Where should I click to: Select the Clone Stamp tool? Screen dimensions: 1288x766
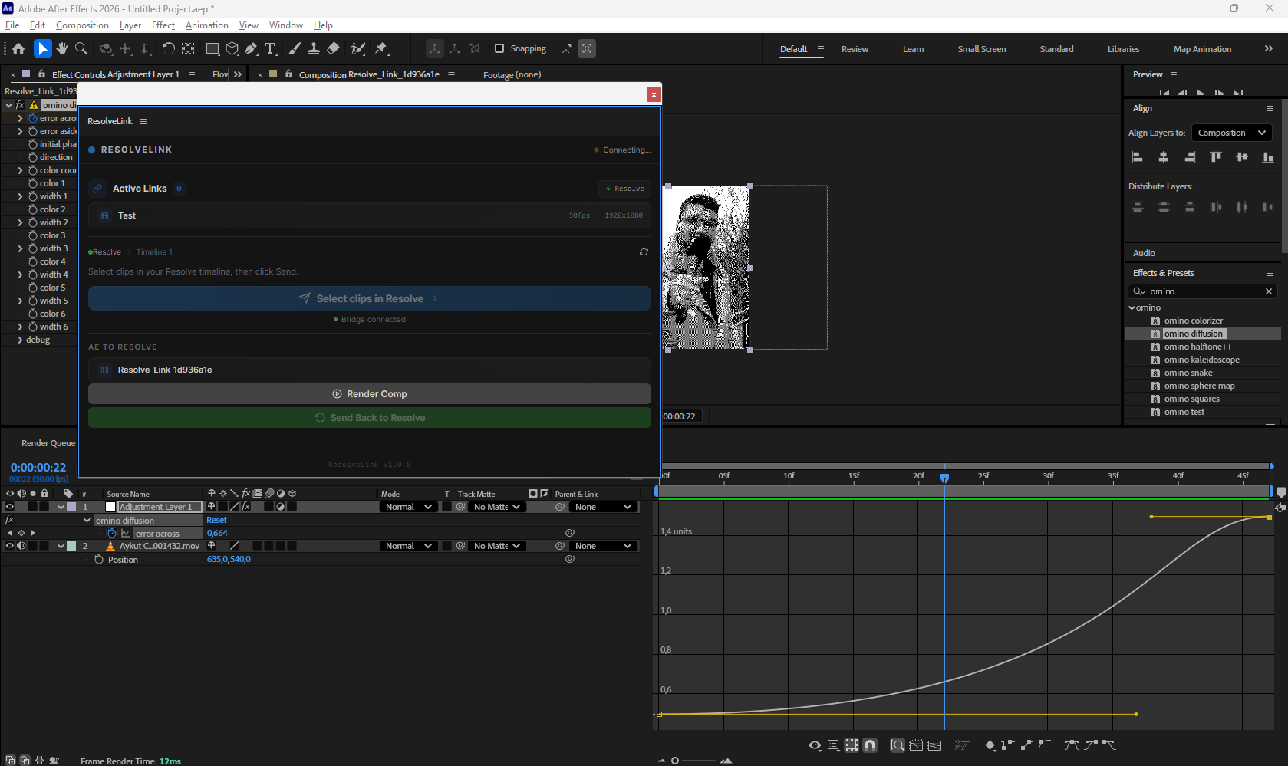(x=314, y=49)
